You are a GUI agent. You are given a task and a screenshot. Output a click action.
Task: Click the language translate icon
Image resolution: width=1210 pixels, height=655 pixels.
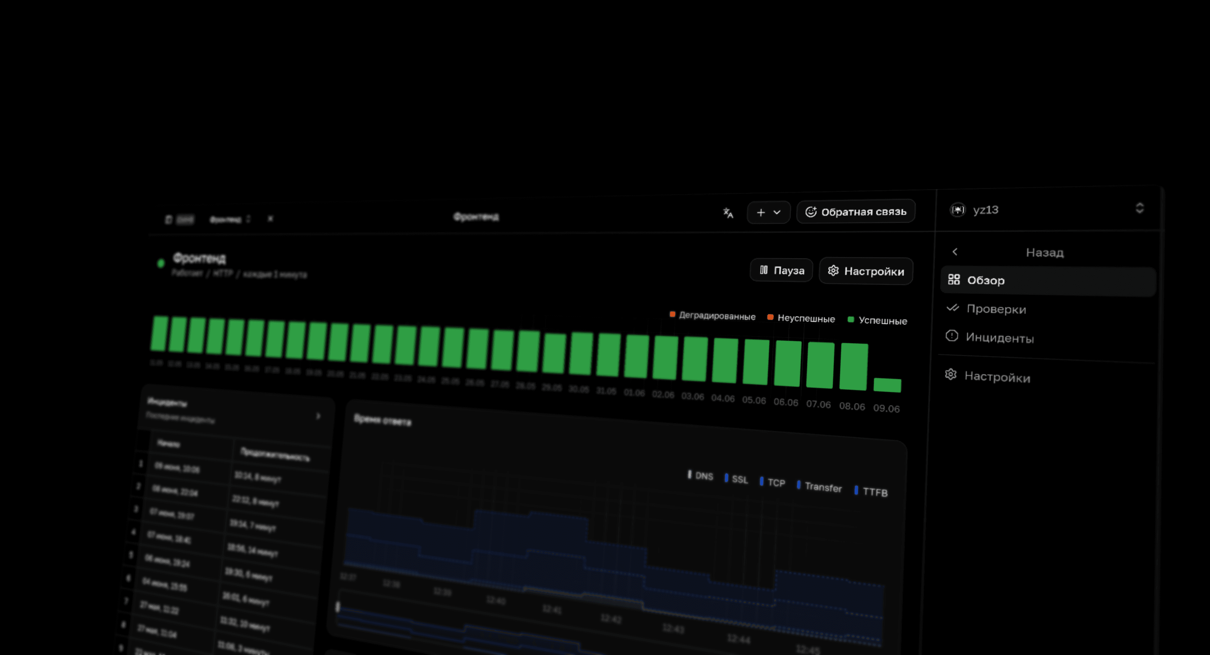[x=728, y=213]
